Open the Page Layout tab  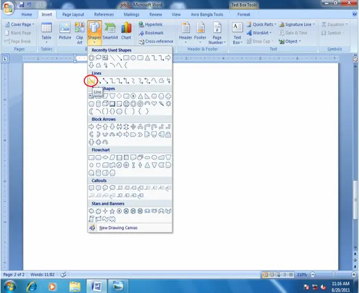point(73,14)
